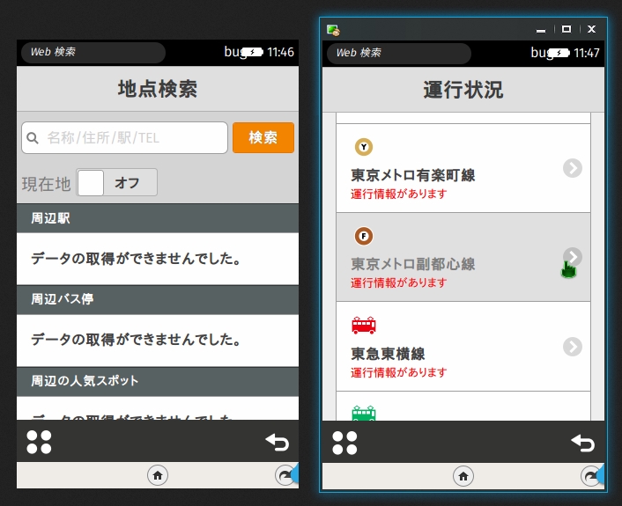This screenshot has width=622, height=506.
Task: Tap the back arrow in 地点検索 window
Action: coord(277,443)
